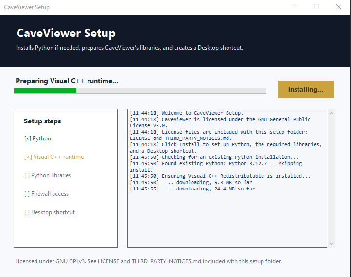
Task: Select the Python setup step
Action: tap(37, 138)
